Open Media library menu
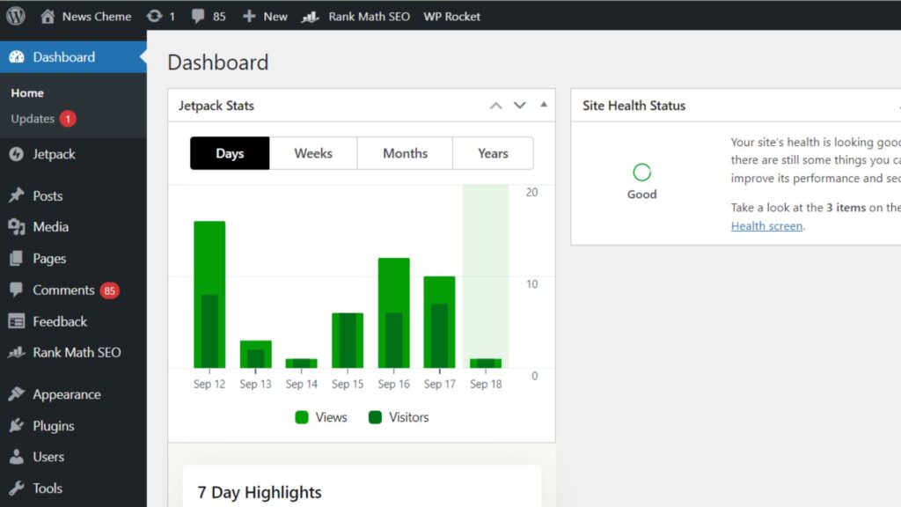 (50, 227)
